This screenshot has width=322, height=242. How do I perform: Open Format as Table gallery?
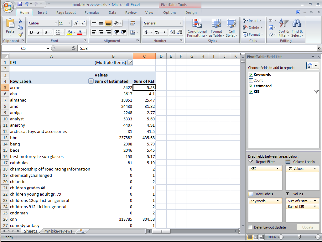click(x=216, y=28)
